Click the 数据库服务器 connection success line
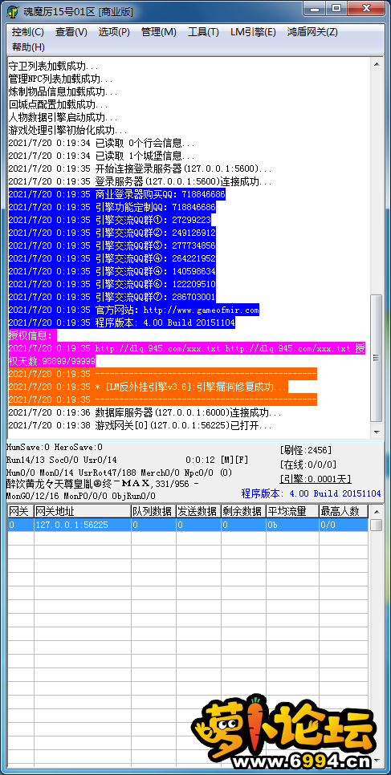Image resolution: width=391 pixels, height=775 pixels. click(145, 412)
